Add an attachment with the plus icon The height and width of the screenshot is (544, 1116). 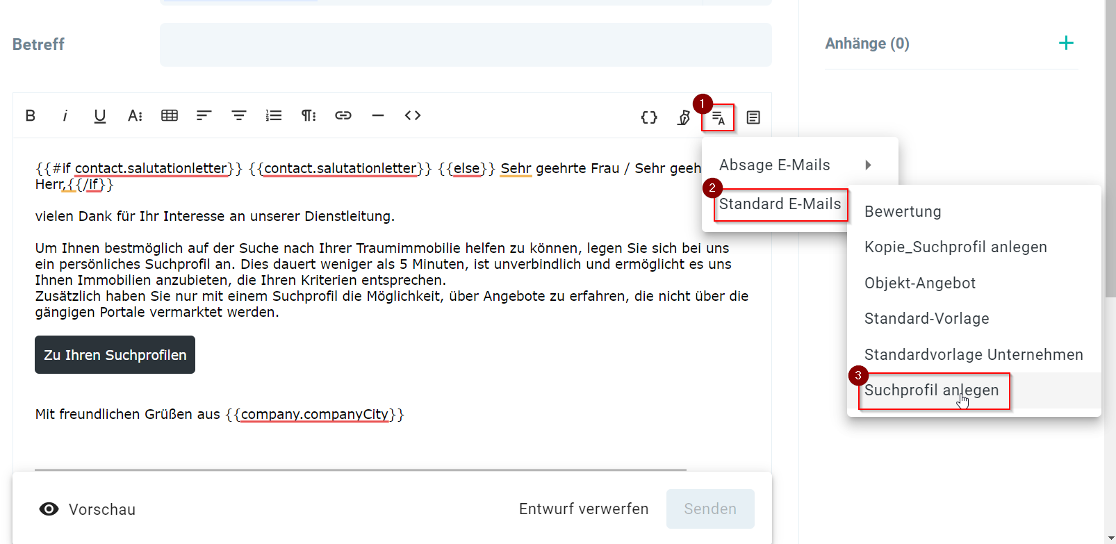[x=1065, y=43]
